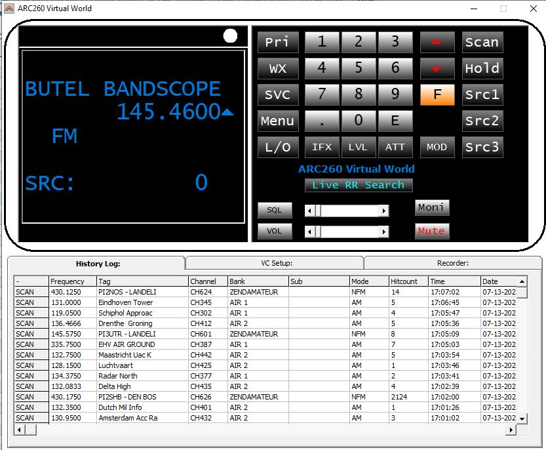Image resolution: width=546 pixels, height=450 pixels.
Task: Click the log's vertical scroll down arrow
Action: (x=522, y=419)
